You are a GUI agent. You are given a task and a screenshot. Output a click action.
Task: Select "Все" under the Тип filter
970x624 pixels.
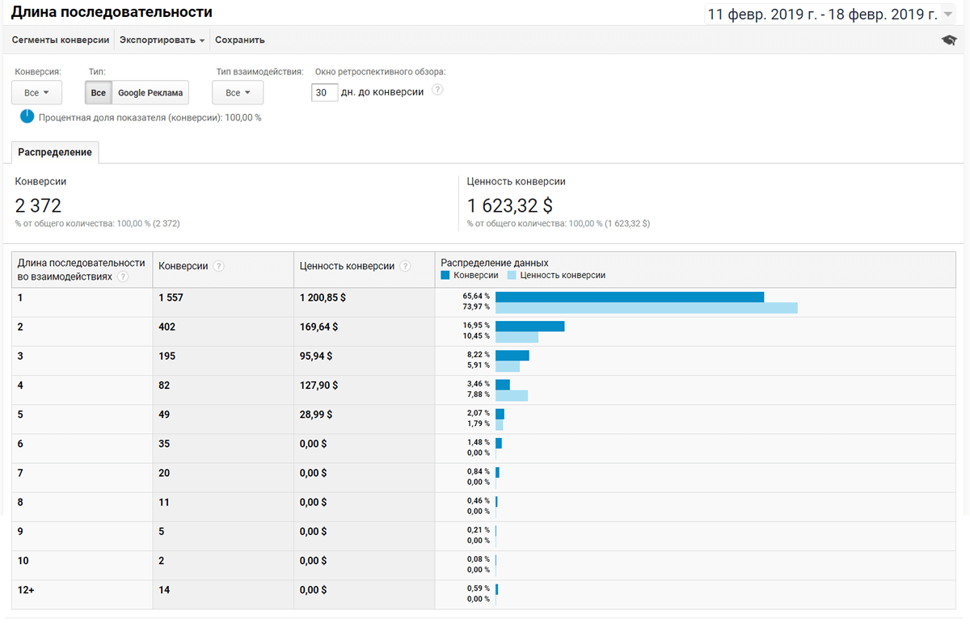point(98,92)
